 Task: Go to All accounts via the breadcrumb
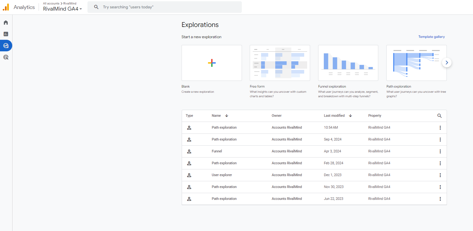51,3
